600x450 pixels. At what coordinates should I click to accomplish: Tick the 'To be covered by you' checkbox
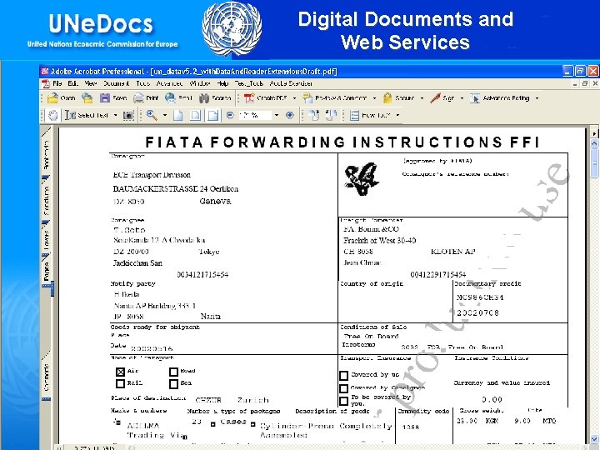point(343,401)
